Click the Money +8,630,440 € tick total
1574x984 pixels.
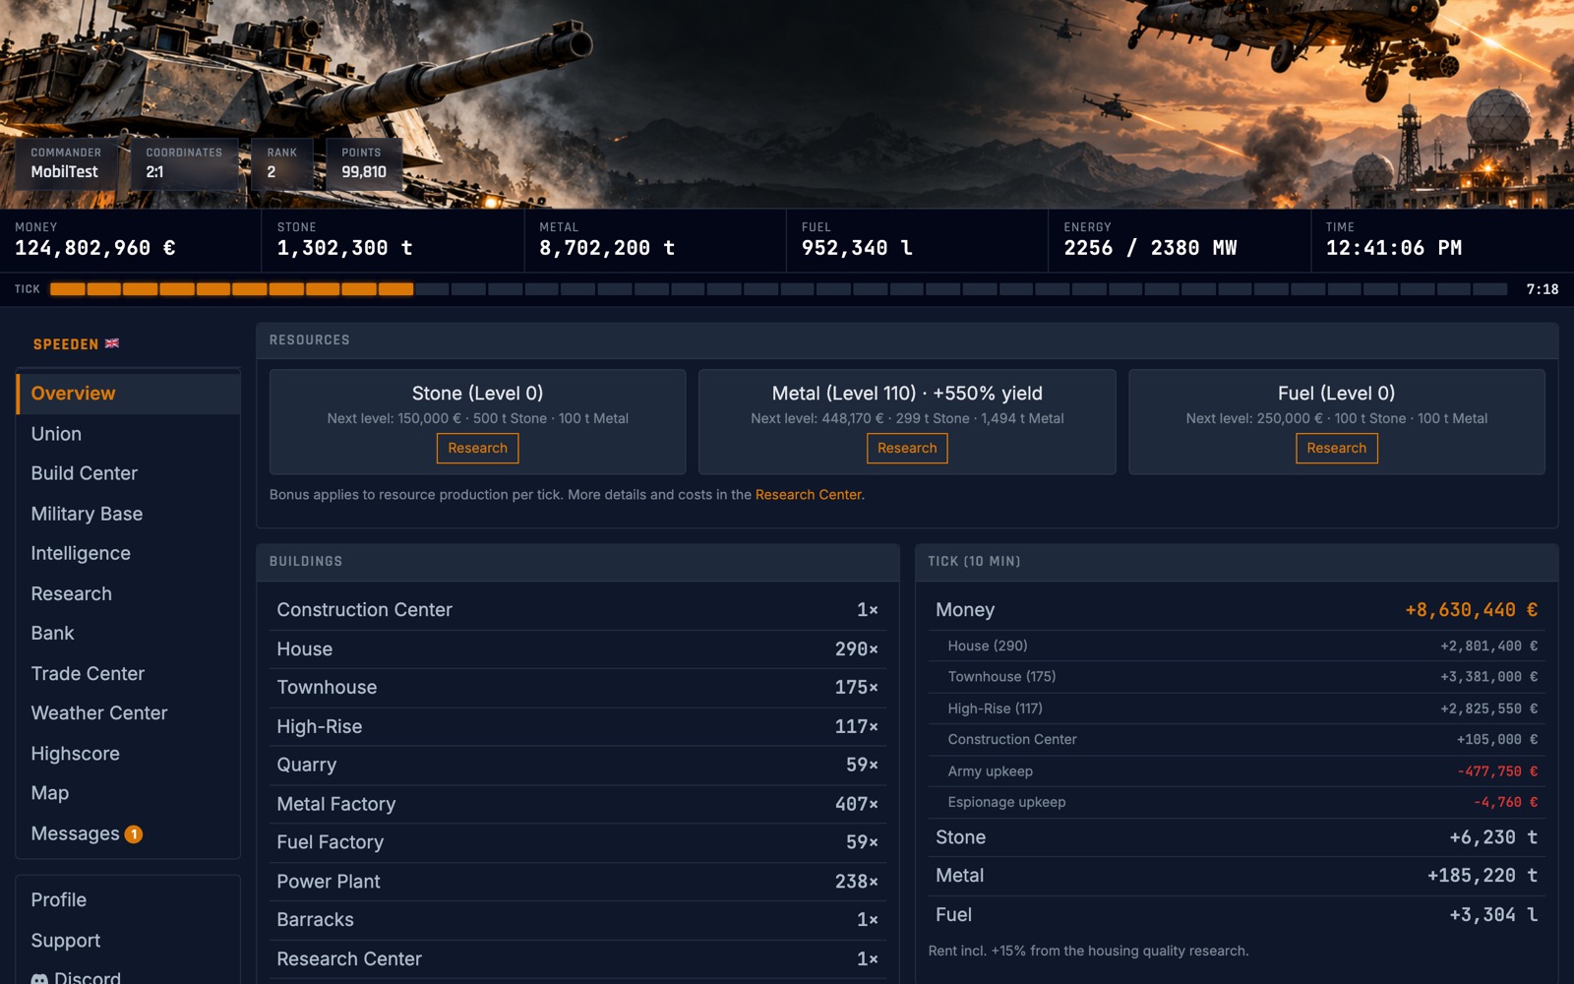pyautogui.click(x=1471, y=610)
